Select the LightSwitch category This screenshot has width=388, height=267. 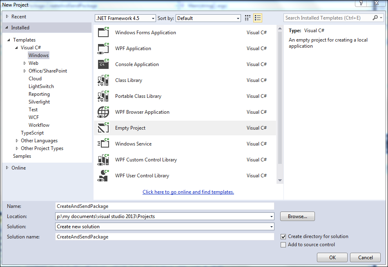click(41, 86)
